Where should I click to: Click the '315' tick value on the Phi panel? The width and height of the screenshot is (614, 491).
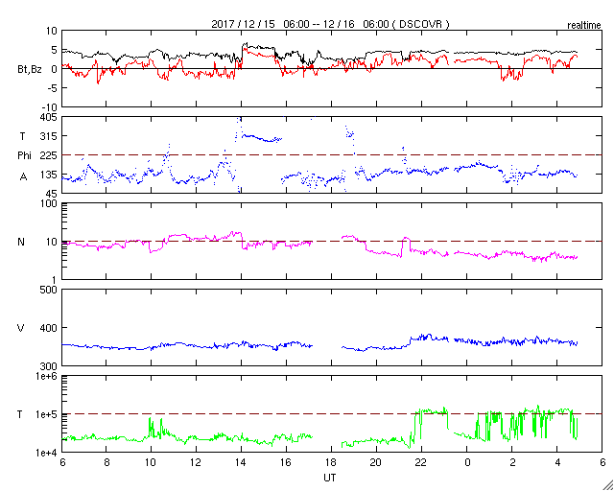tap(49, 136)
